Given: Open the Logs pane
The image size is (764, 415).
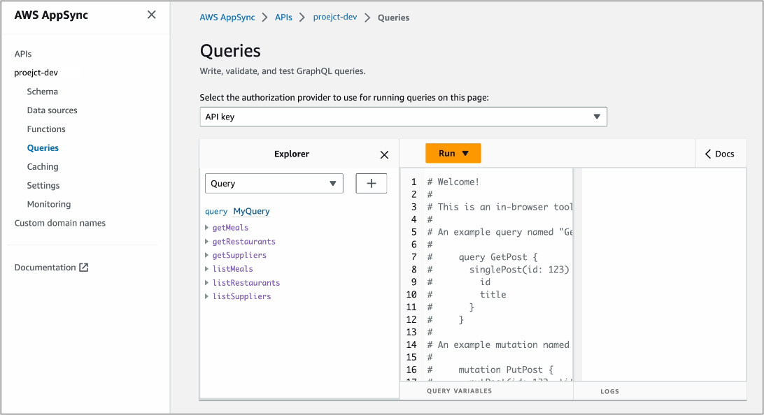Looking at the screenshot, I should pyautogui.click(x=609, y=391).
